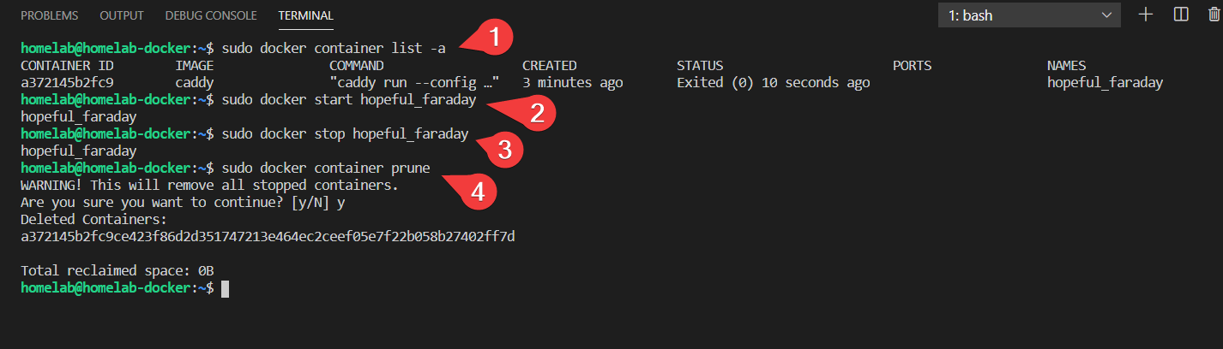This screenshot has height=349, width=1223.
Task: Kill terminal using the trash icon
Action: click(x=1214, y=15)
